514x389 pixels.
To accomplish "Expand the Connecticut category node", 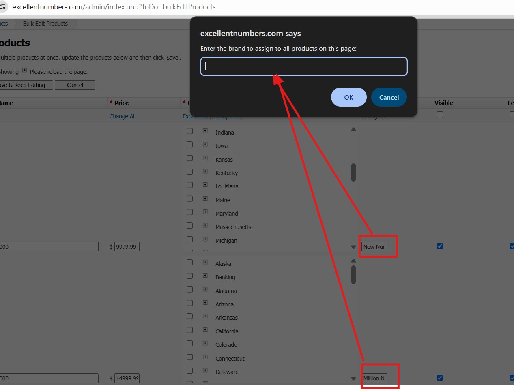I will (205, 357).
